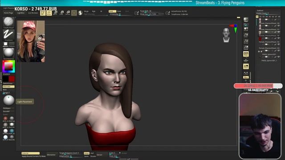Switch to the Scale transform tool
Screen dimensions: 285x160
(61, 13)
